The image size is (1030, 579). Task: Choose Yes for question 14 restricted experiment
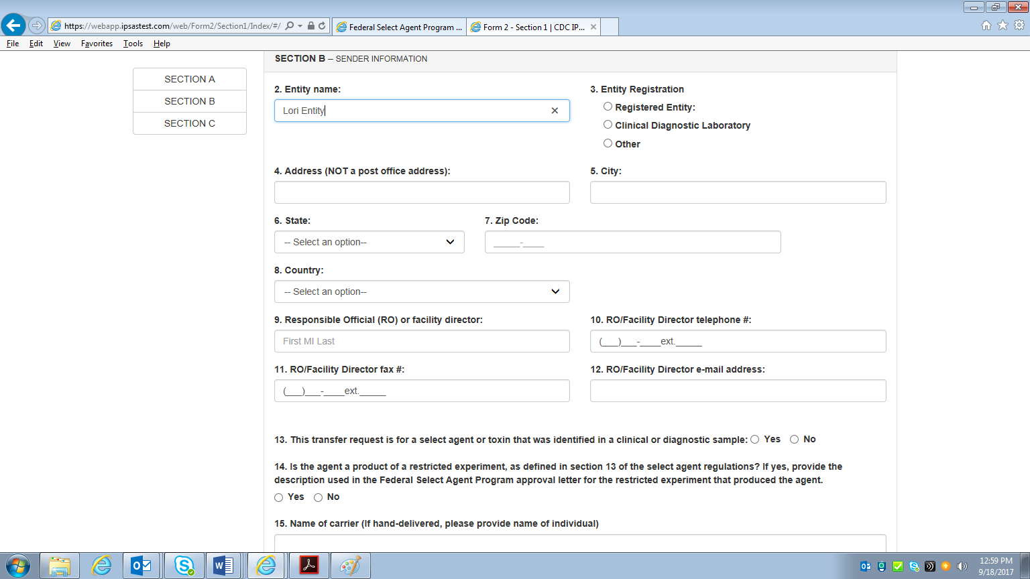(x=279, y=497)
